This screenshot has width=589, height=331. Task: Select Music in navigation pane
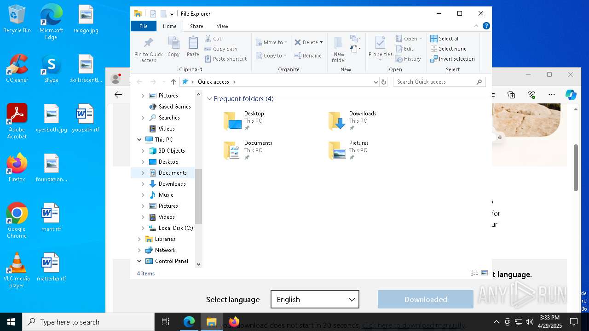point(166,195)
